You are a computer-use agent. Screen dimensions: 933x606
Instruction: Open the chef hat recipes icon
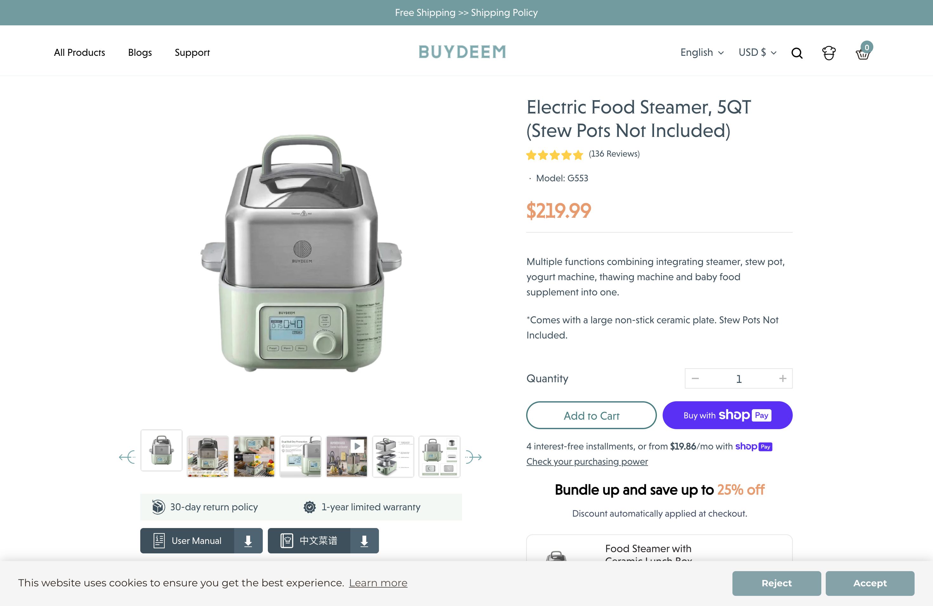[x=828, y=53]
